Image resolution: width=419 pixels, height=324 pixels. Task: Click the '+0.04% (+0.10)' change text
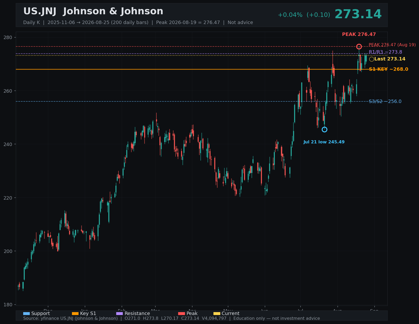pos(304,15)
